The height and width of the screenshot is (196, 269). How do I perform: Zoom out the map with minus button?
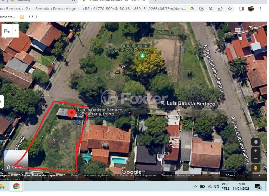pos(256,159)
